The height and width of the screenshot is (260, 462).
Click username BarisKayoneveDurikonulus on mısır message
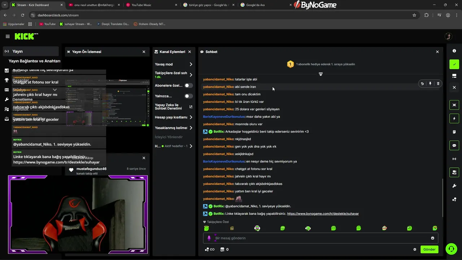pos(224,117)
